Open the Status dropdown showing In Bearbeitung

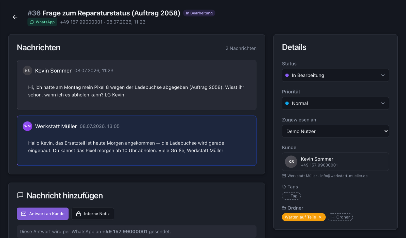[335, 75]
